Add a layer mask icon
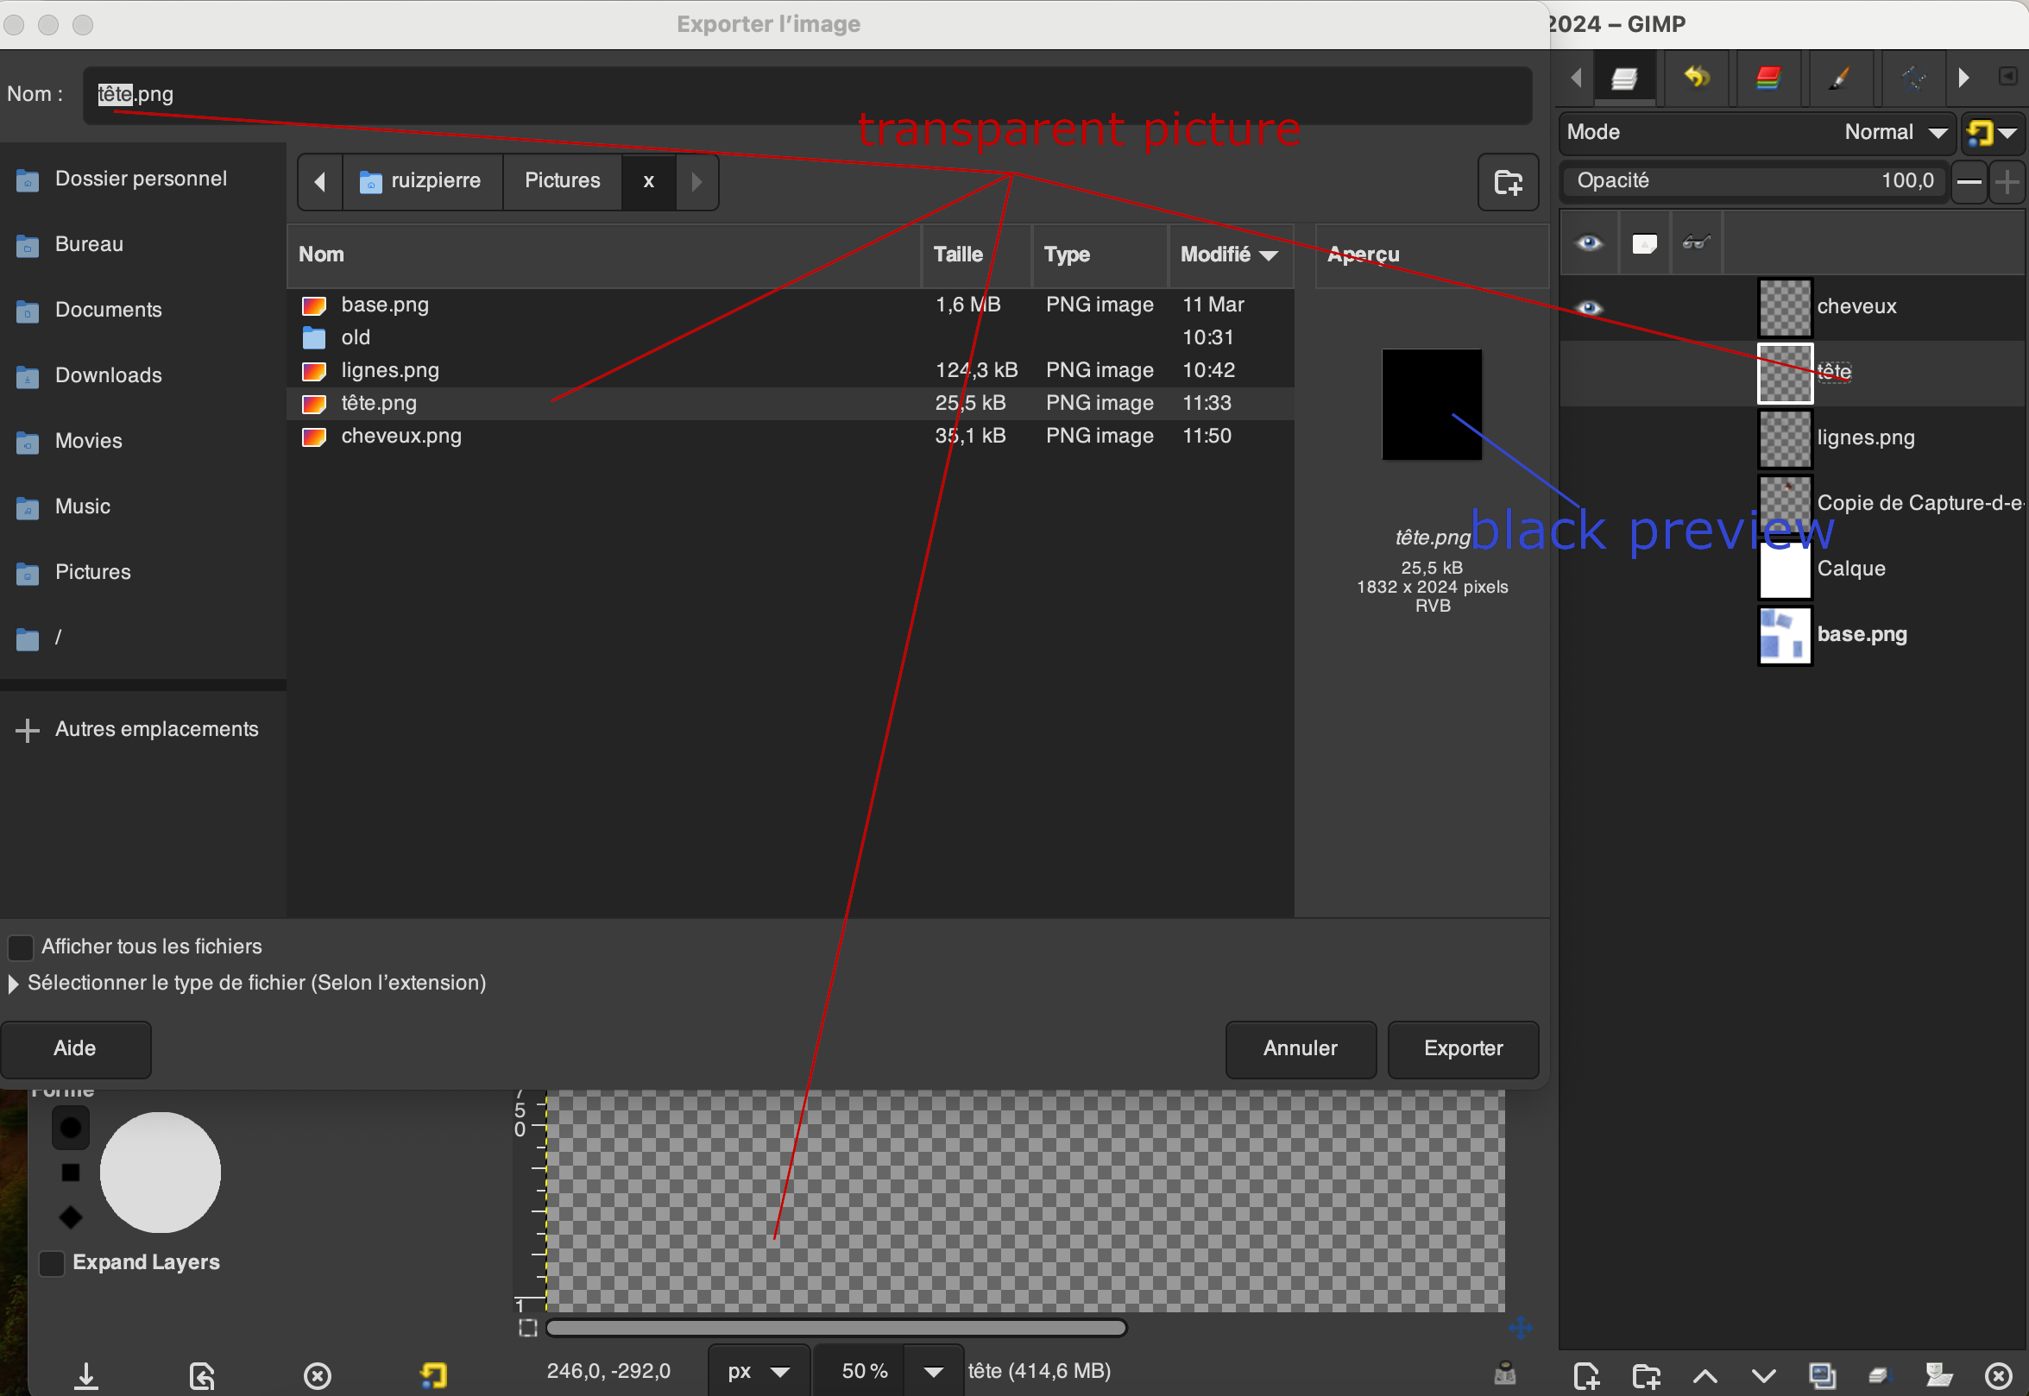The width and height of the screenshot is (2029, 1396). [x=1939, y=1376]
